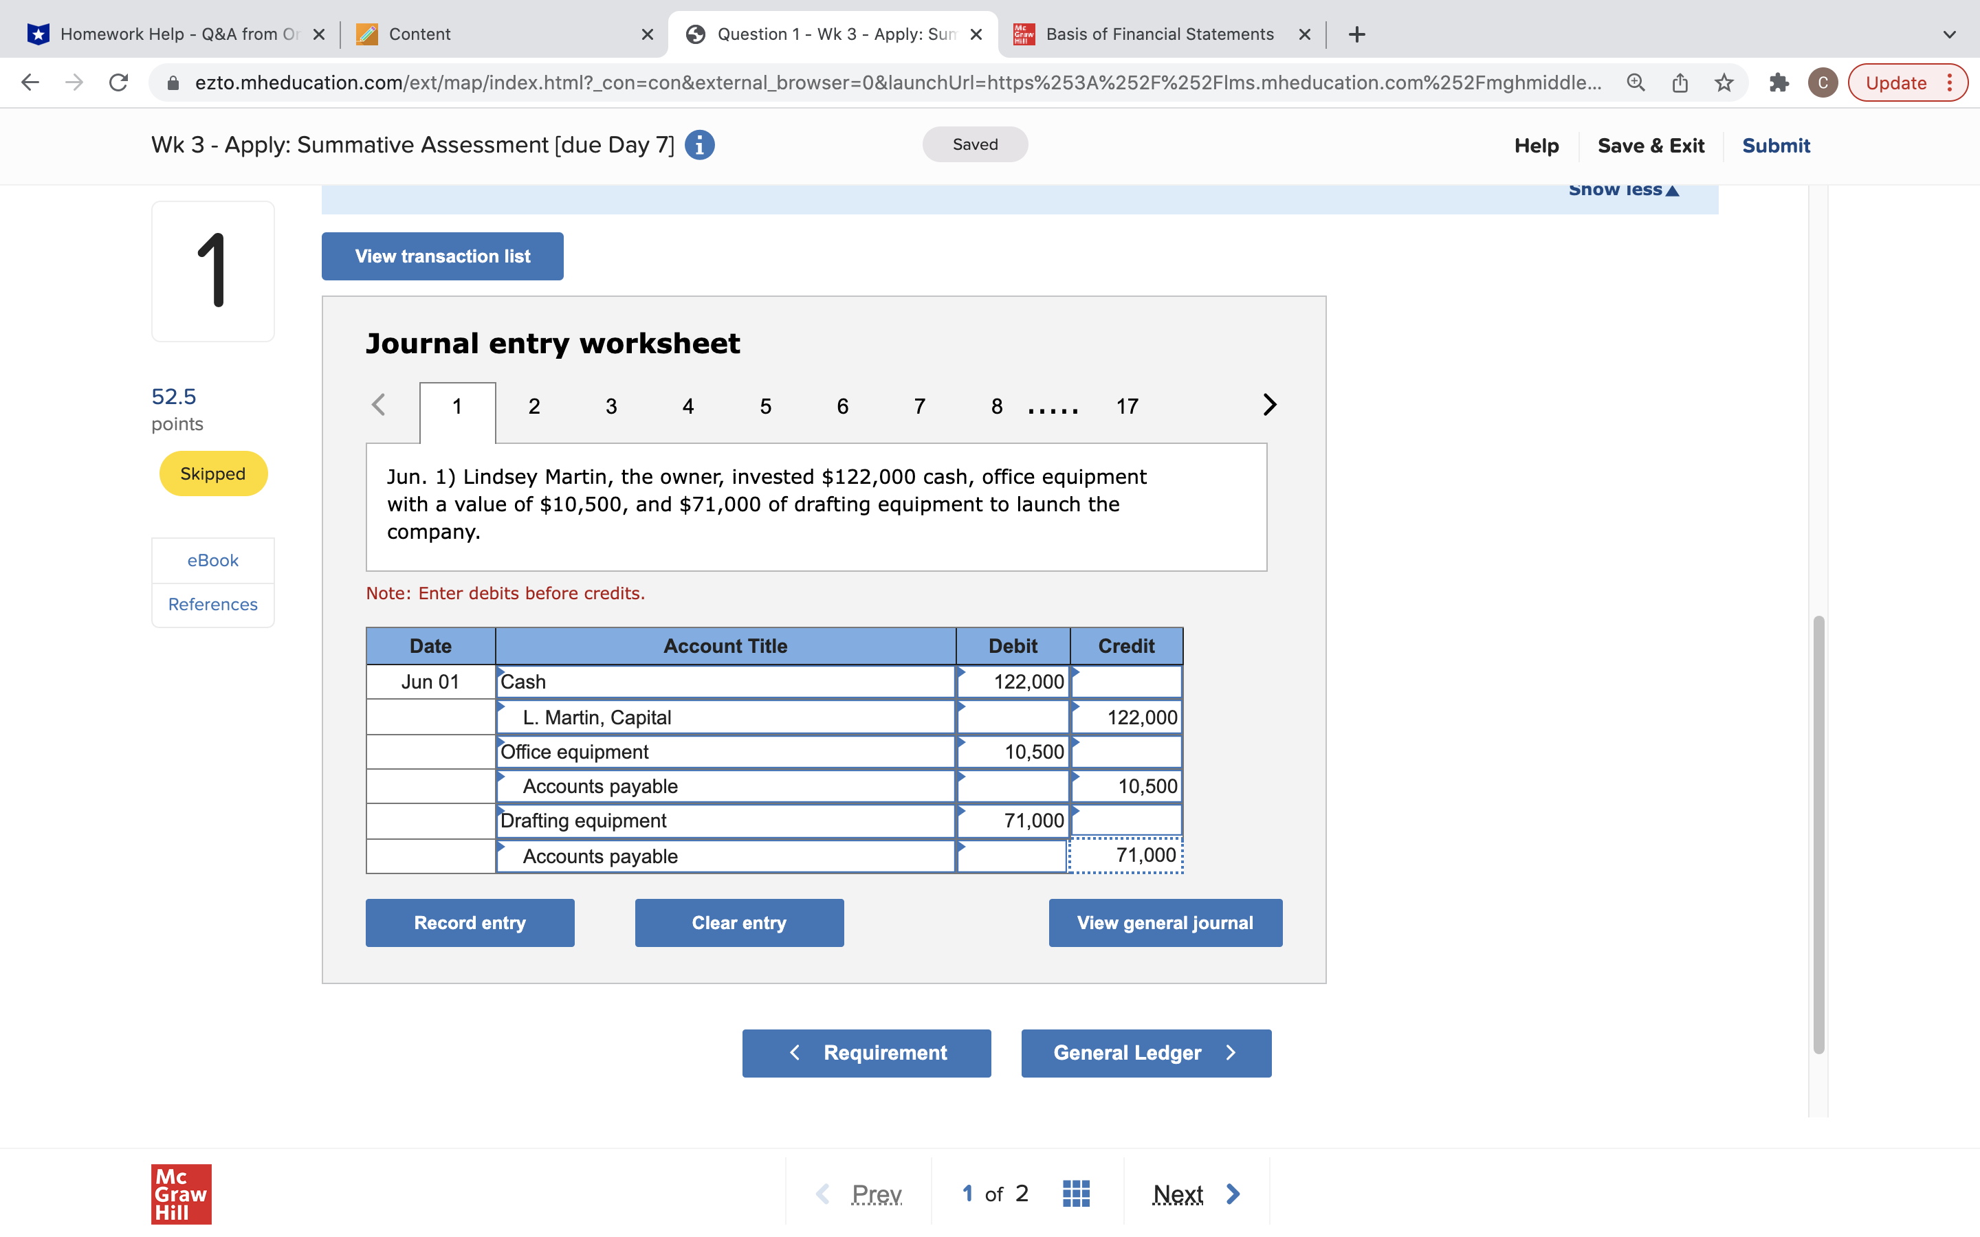The width and height of the screenshot is (1980, 1237).
Task: Open the browser extensions puzzle icon
Action: coord(1779,82)
